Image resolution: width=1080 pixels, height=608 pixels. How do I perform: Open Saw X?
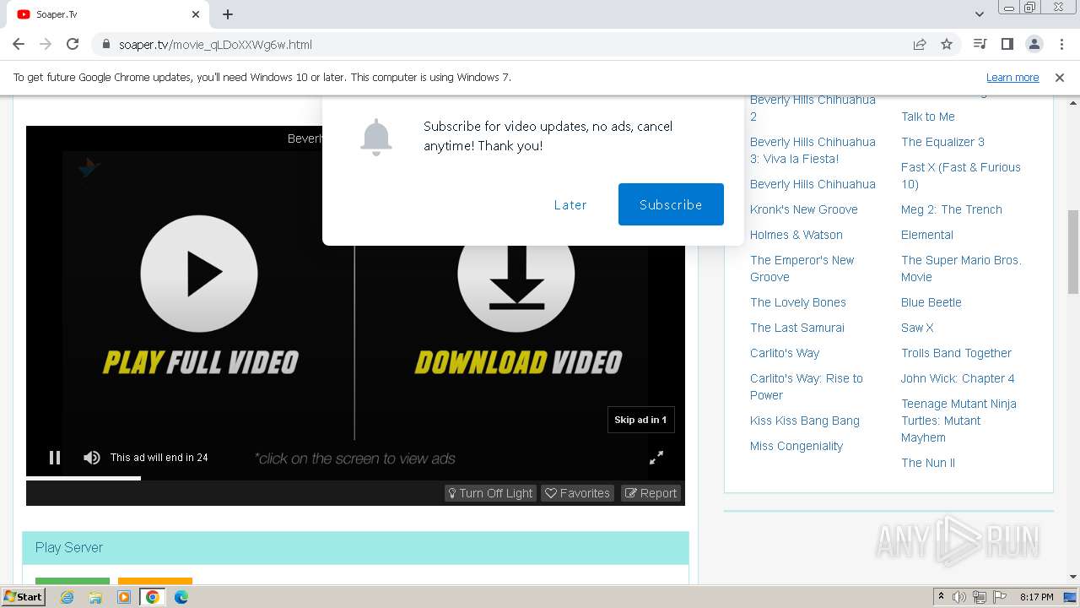click(917, 328)
